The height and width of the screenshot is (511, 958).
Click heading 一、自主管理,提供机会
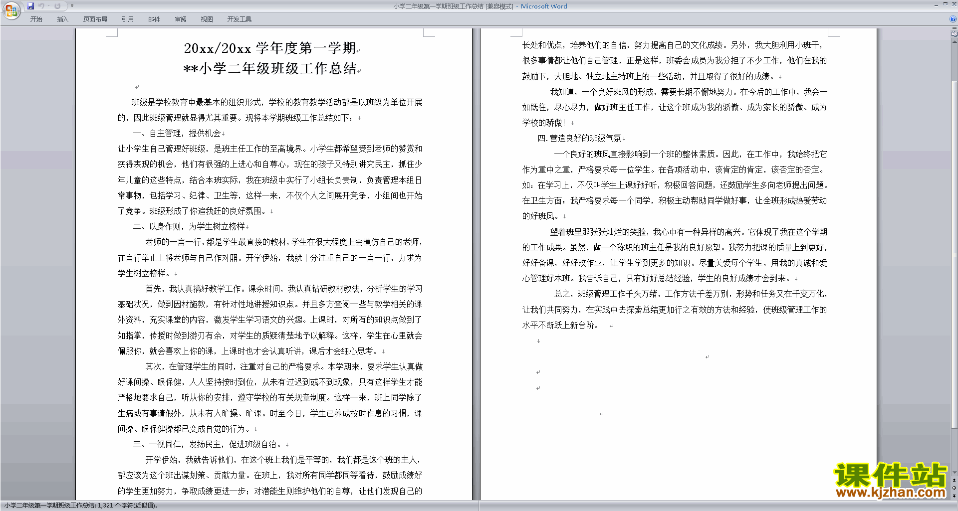pyautogui.click(x=177, y=134)
